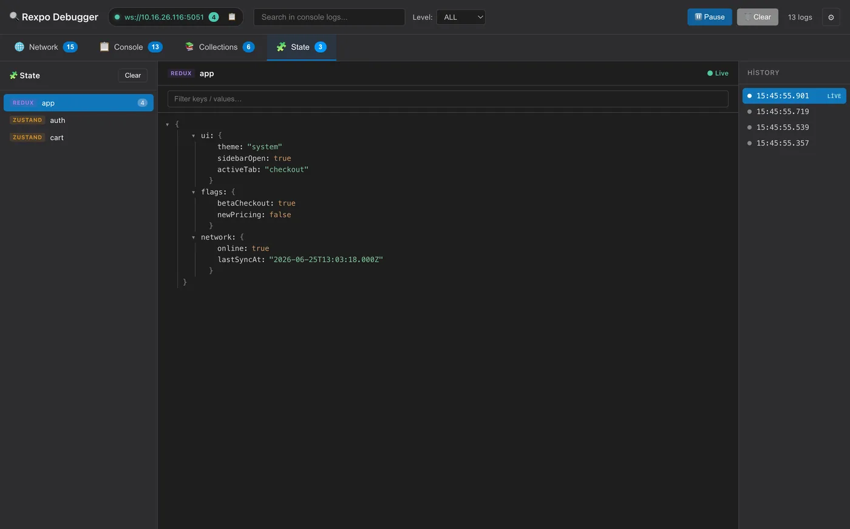Click the clipboard copy icon next to websocket address
The height and width of the screenshot is (529, 850).
click(x=231, y=17)
